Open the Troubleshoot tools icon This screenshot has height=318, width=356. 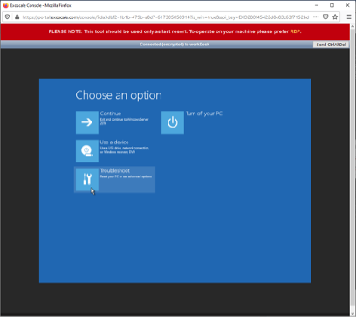(x=87, y=179)
